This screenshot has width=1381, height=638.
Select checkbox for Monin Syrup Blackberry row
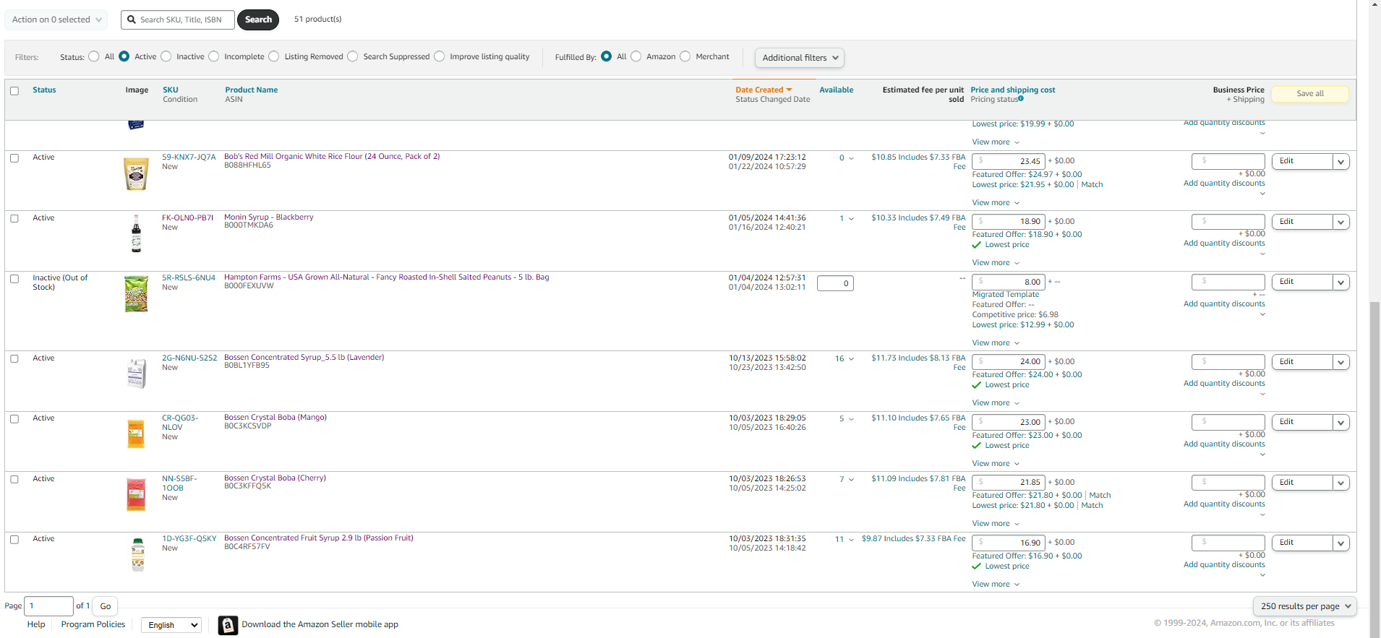click(14, 218)
